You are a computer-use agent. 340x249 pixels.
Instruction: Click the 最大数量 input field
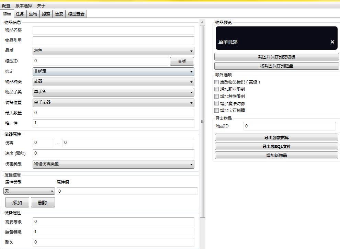click(113, 113)
